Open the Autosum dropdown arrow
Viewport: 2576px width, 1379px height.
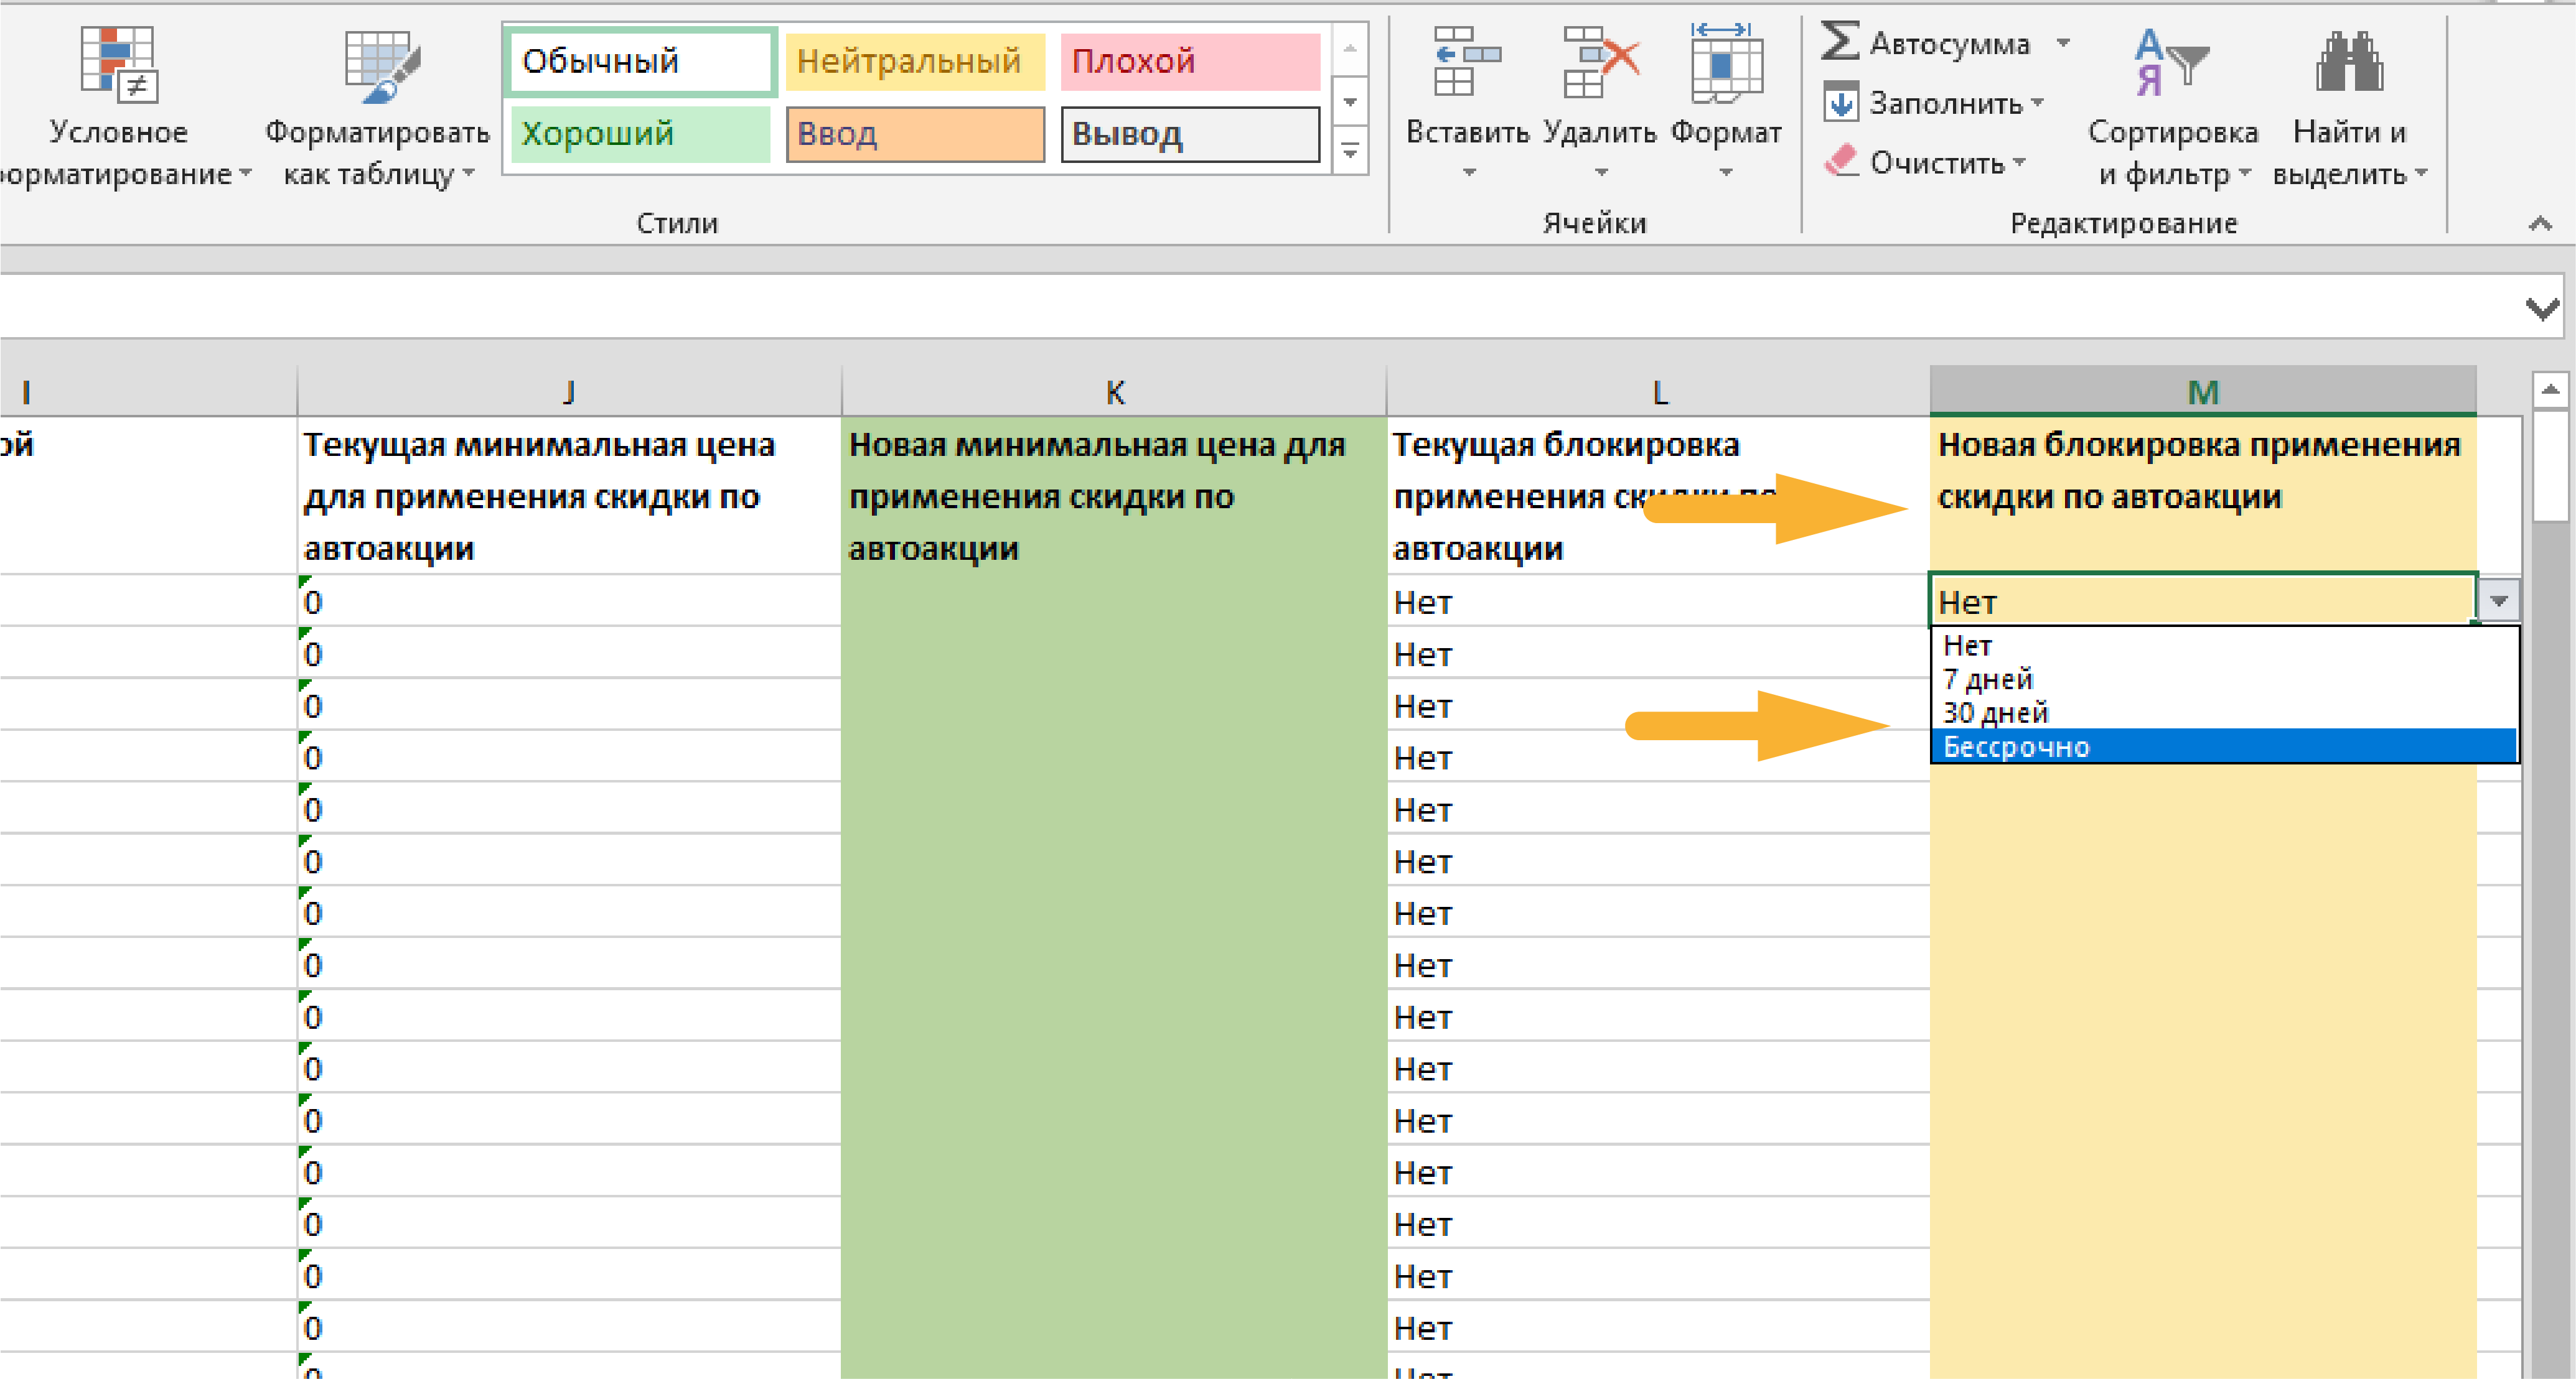coord(2063,43)
